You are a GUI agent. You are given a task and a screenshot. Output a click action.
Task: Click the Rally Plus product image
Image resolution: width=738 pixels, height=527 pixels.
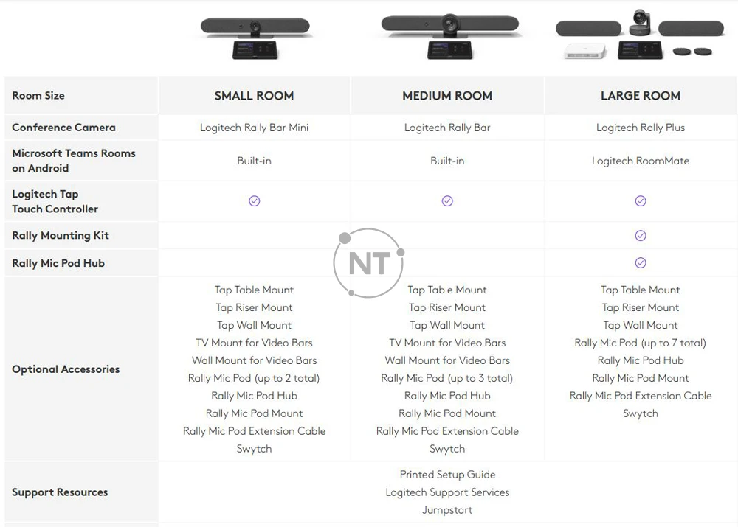pyautogui.click(x=639, y=37)
